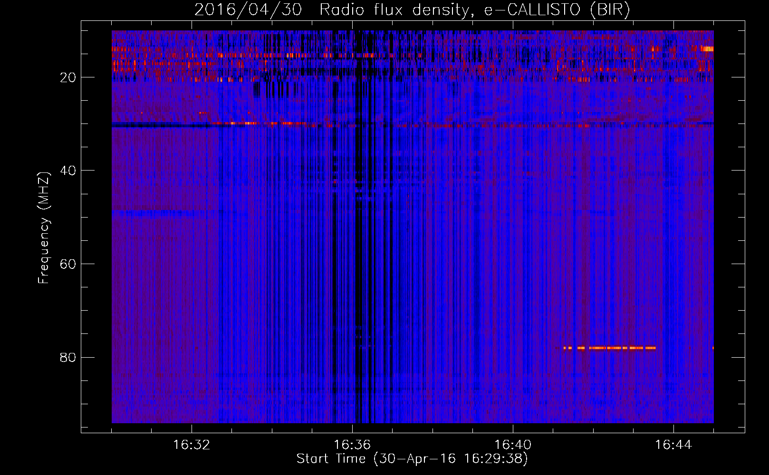Click the 16:32 time tick label
The width and height of the screenshot is (769, 475).
point(192,445)
